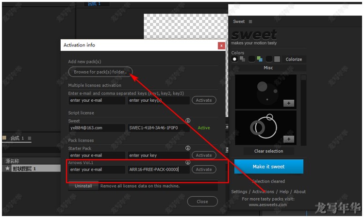Image resolution: width=364 pixels, height=218 pixels.
Task: Add the floating circles preset with plus
Action: [x=289, y=103]
